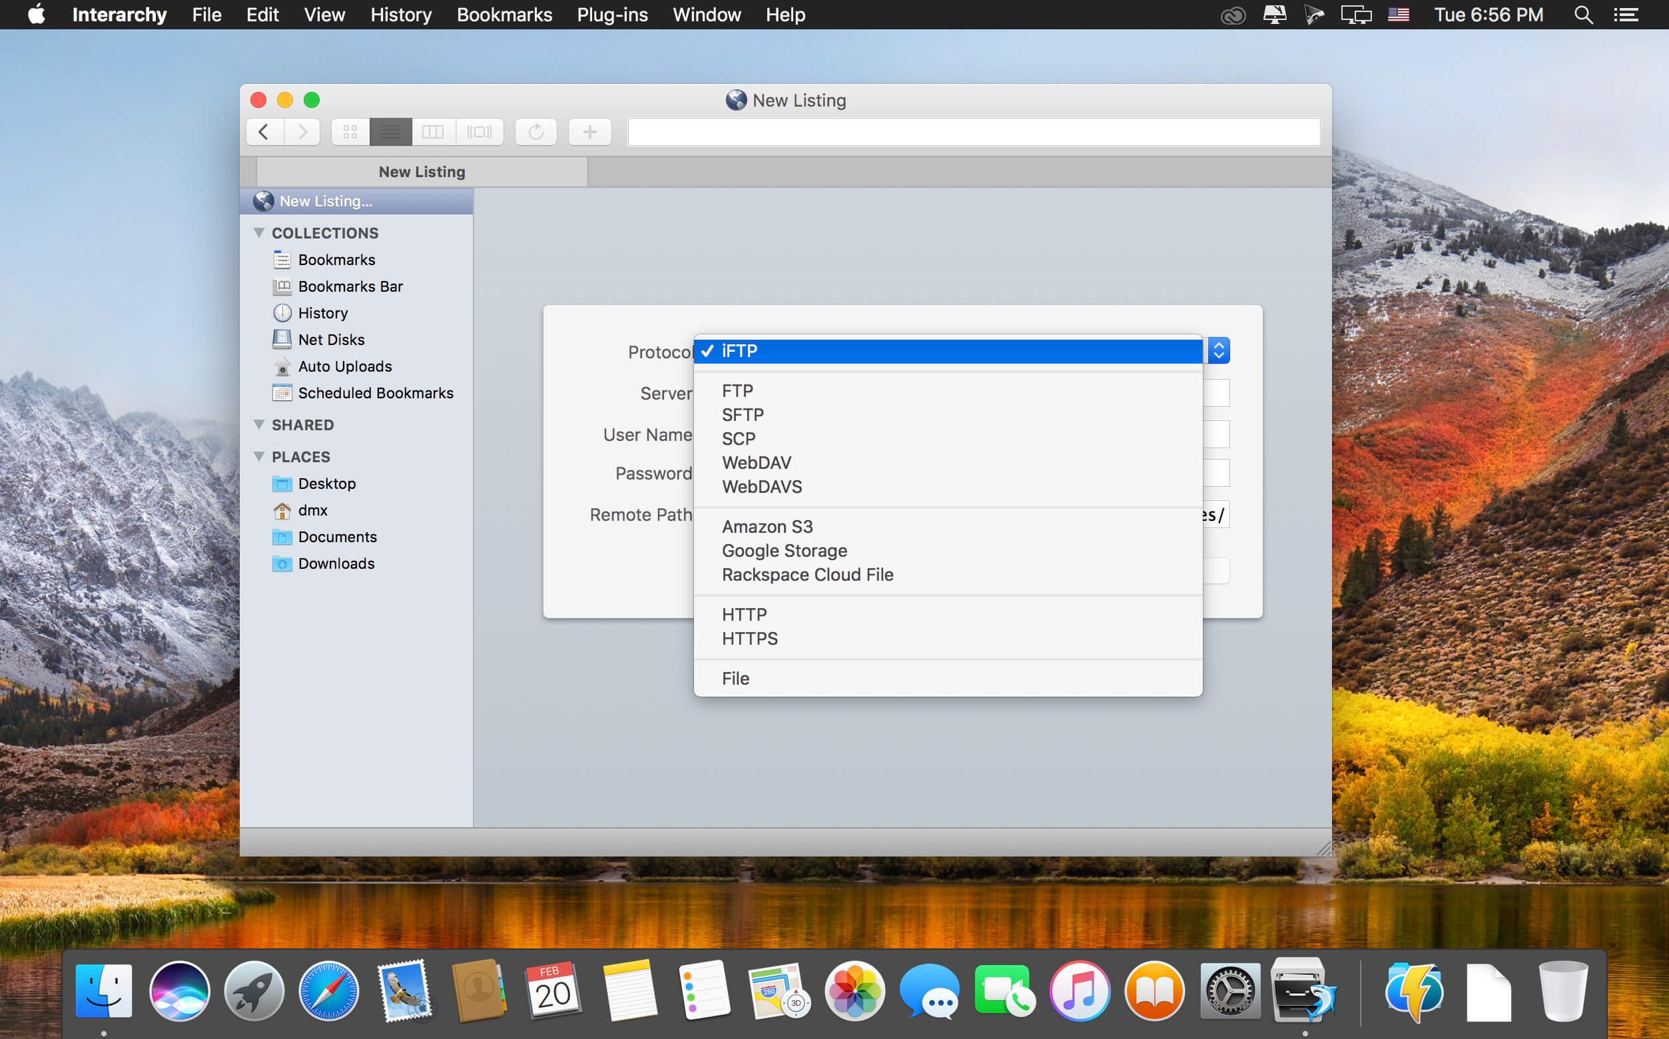
Task: Open System Preferences from the Dock
Action: 1230,991
